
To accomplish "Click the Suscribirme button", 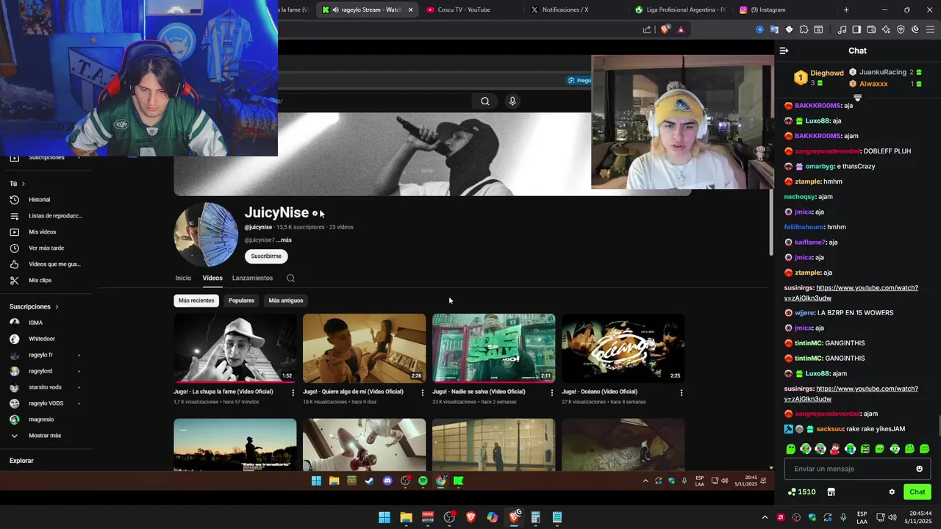I will (266, 256).
